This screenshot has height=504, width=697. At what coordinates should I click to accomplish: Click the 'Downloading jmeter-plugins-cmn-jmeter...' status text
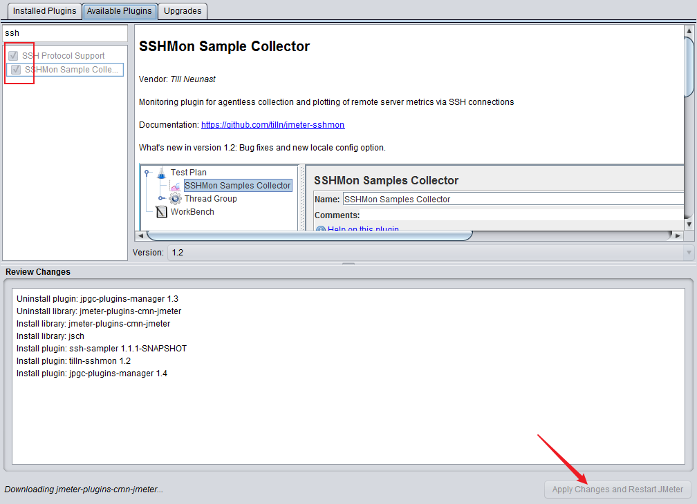(84, 490)
